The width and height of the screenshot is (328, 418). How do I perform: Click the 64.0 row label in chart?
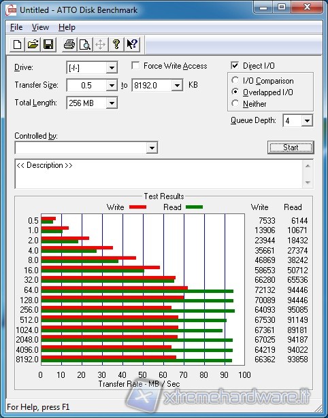(x=31, y=290)
